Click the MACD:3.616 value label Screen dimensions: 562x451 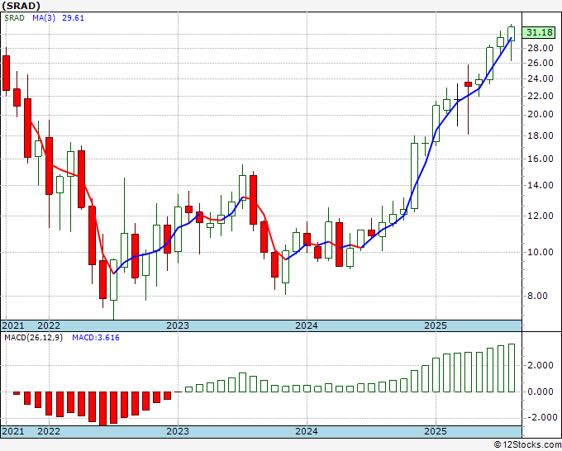click(x=96, y=338)
